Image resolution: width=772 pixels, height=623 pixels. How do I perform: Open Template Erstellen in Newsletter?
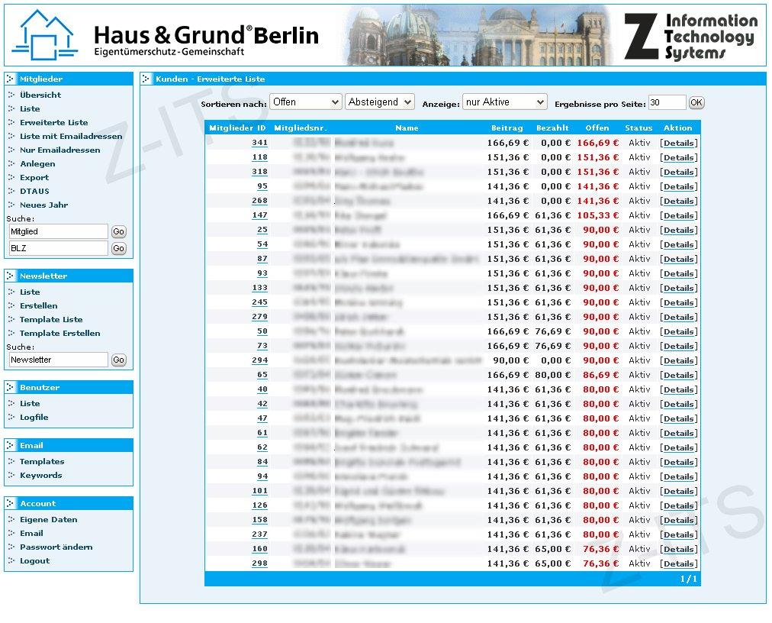pos(60,334)
